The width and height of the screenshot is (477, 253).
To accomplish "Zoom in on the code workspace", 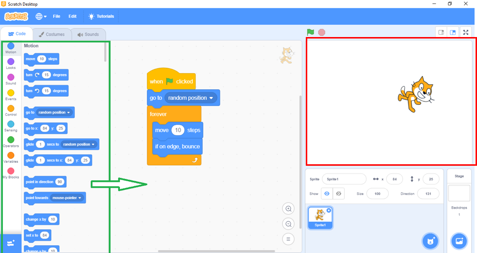I will pos(288,209).
